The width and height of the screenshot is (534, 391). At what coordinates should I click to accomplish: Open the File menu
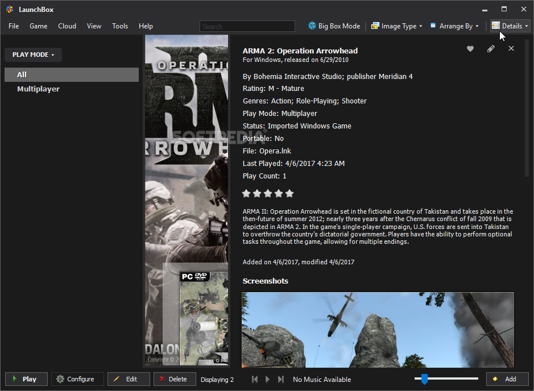14,26
